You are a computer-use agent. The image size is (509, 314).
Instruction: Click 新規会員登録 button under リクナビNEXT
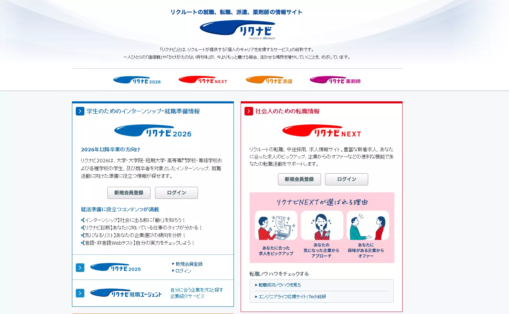click(299, 179)
